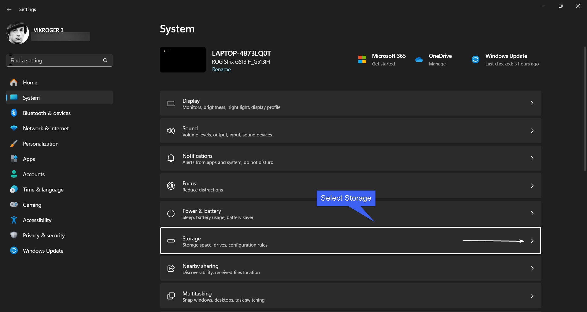Click the Power & battery icon

[x=171, y=213]
